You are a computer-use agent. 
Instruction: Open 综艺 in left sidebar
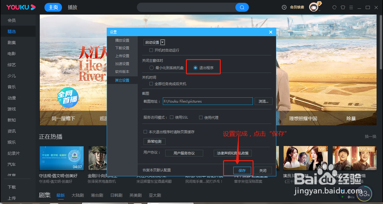pos(12,65)
